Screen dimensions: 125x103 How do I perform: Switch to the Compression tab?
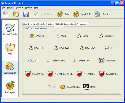[x=82, y=24]
